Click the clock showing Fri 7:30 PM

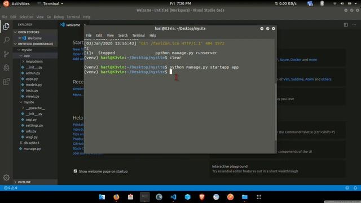tap(180, 3)
